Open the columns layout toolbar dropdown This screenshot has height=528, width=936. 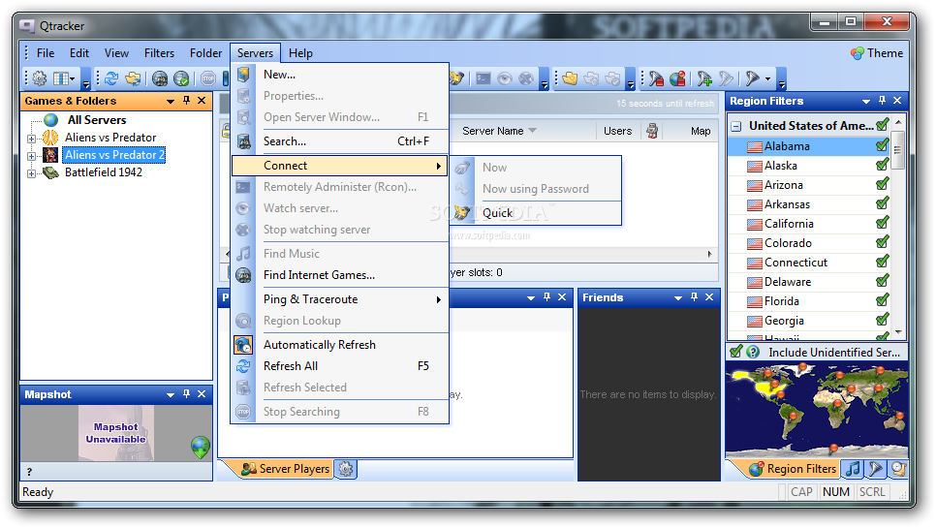(x=64, y=78)
